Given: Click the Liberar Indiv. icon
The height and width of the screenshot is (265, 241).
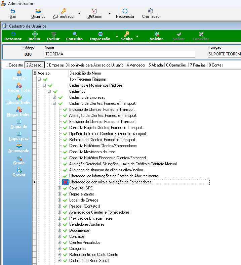Looking at the screenshot, I should [x=19, y=97].
